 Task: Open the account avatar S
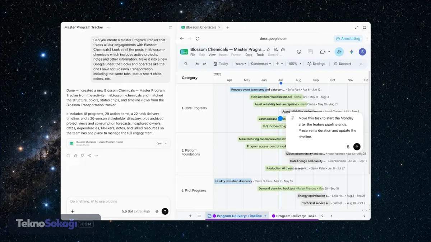[362, 52]
